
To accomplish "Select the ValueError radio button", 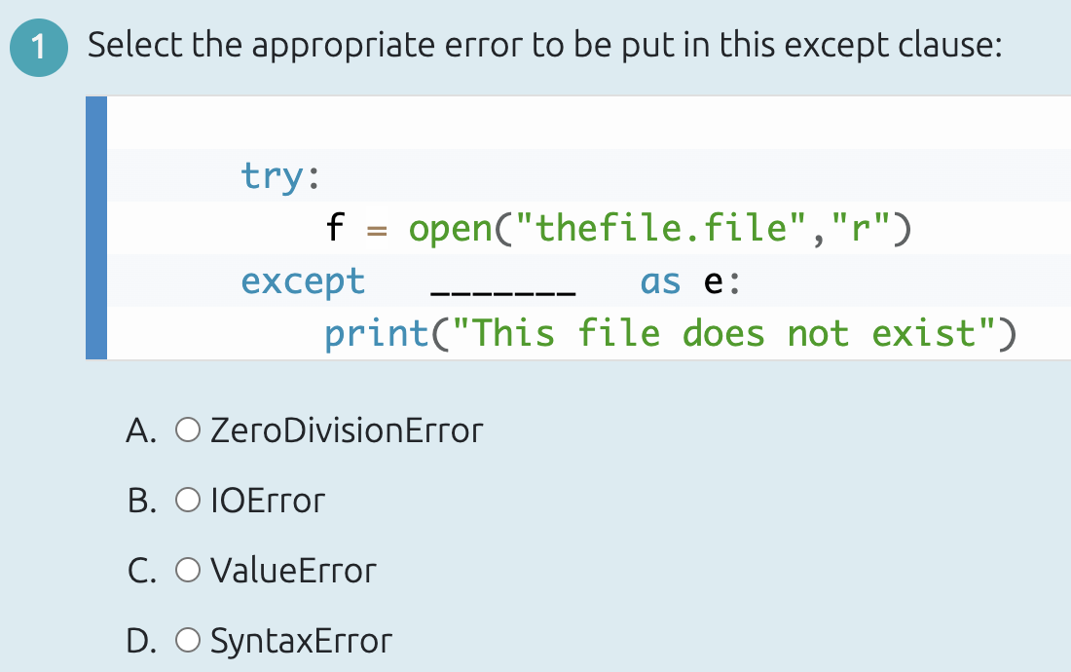I will [187, 570].
